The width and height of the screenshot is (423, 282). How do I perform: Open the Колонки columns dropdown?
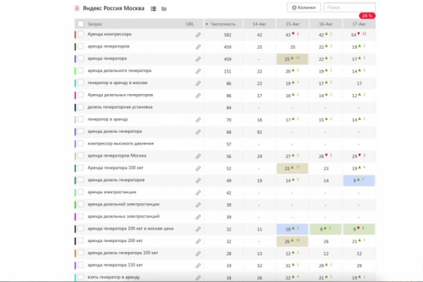pyautogui.click(x=303, y=8)
